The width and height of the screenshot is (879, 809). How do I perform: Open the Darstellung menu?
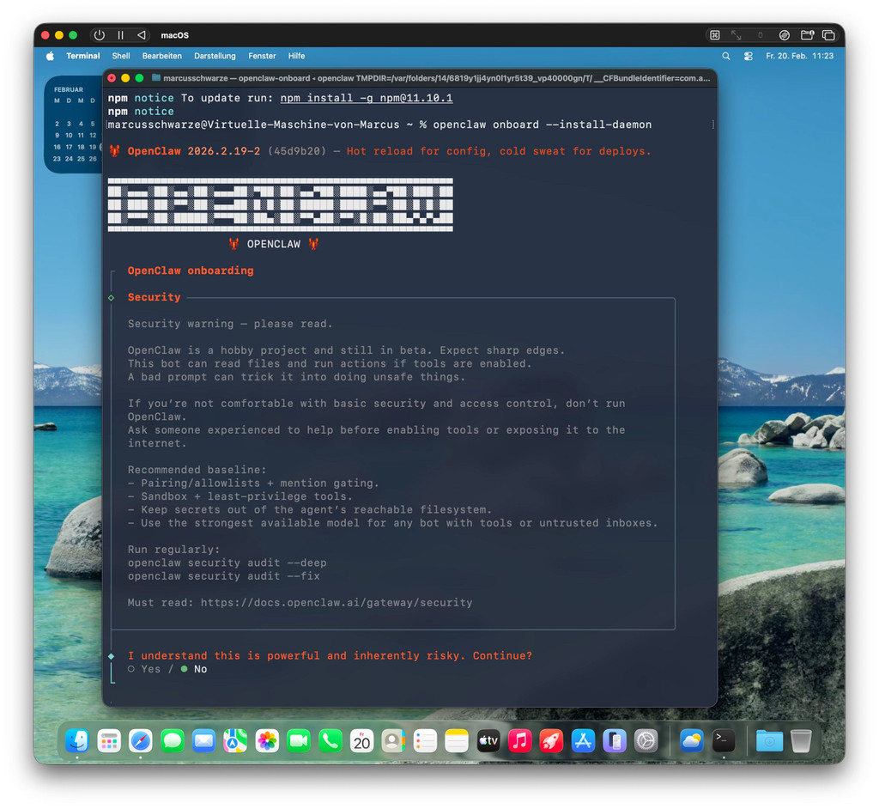tap(215, 56)
